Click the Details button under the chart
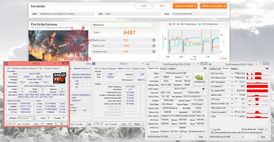 click(x=223, y=58)
